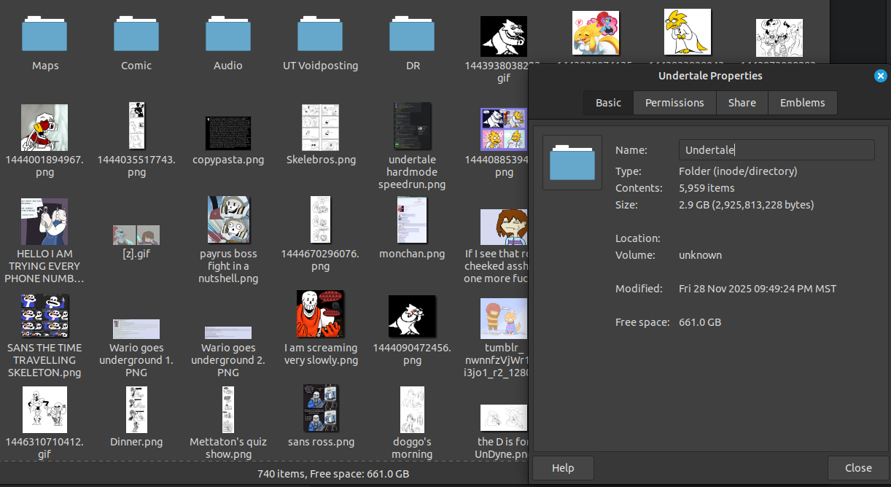This screenshot has height=487, width=891.
Task: Select Wario goes underground 2.PNG
Action: [x=228, y=332]
